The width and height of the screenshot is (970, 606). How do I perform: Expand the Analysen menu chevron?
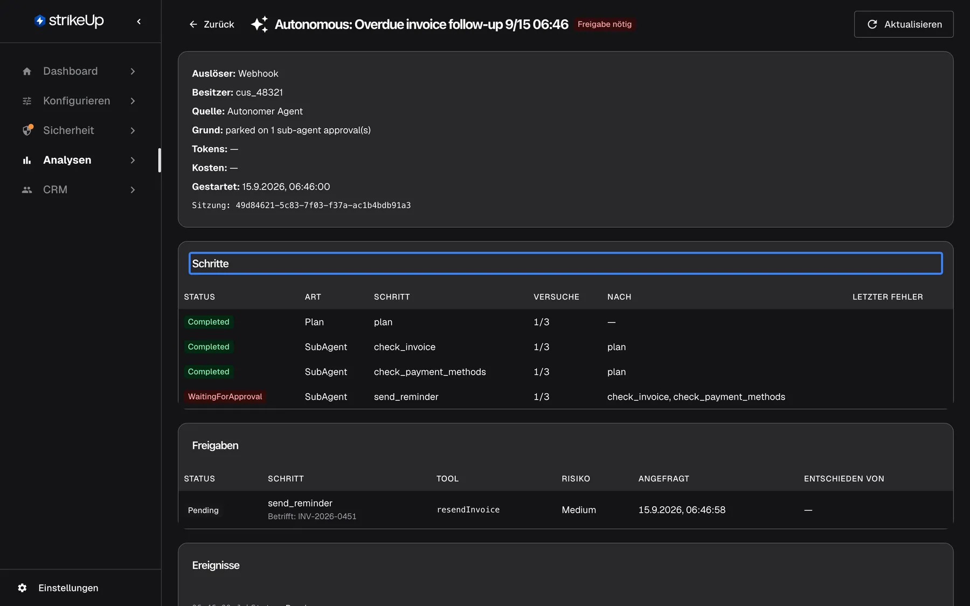(x=133, y=160)
